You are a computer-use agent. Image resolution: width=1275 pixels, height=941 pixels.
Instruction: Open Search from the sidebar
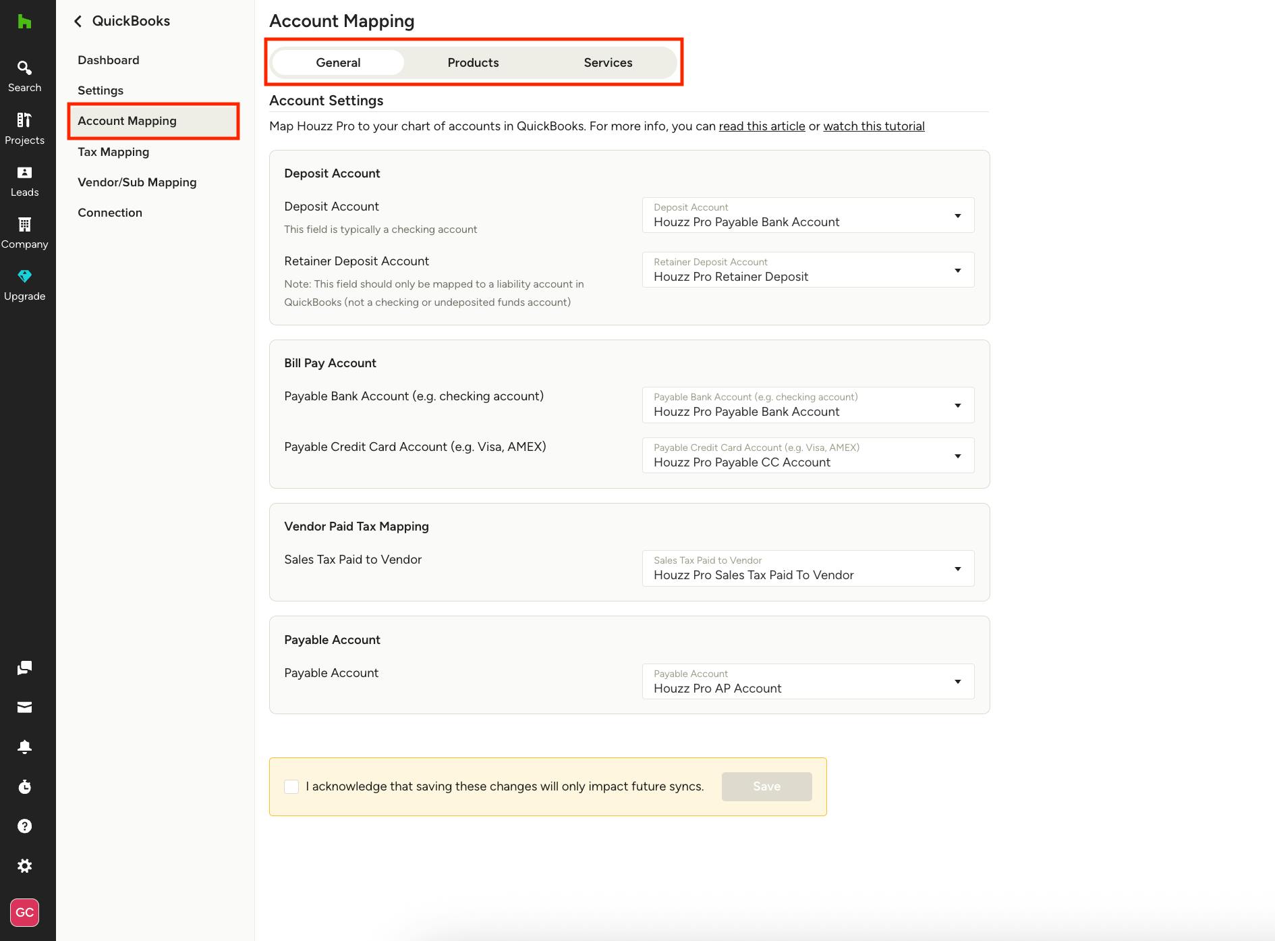[24, 76]
